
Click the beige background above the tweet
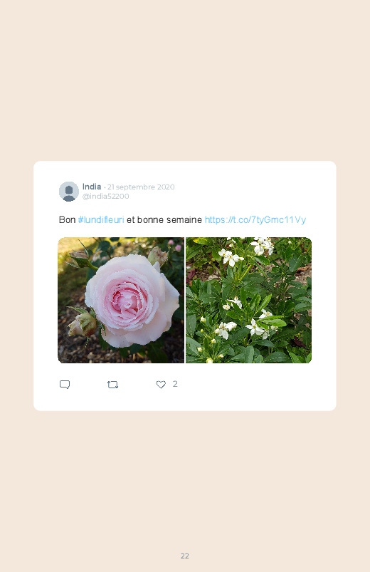click(185, 80)
